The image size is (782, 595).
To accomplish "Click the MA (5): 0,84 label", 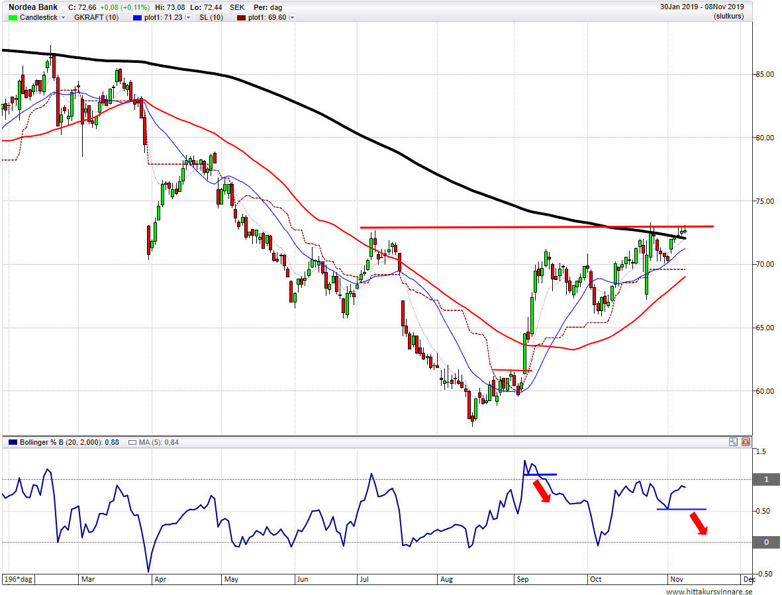I will pyautogui.click(x=159, y=442).
